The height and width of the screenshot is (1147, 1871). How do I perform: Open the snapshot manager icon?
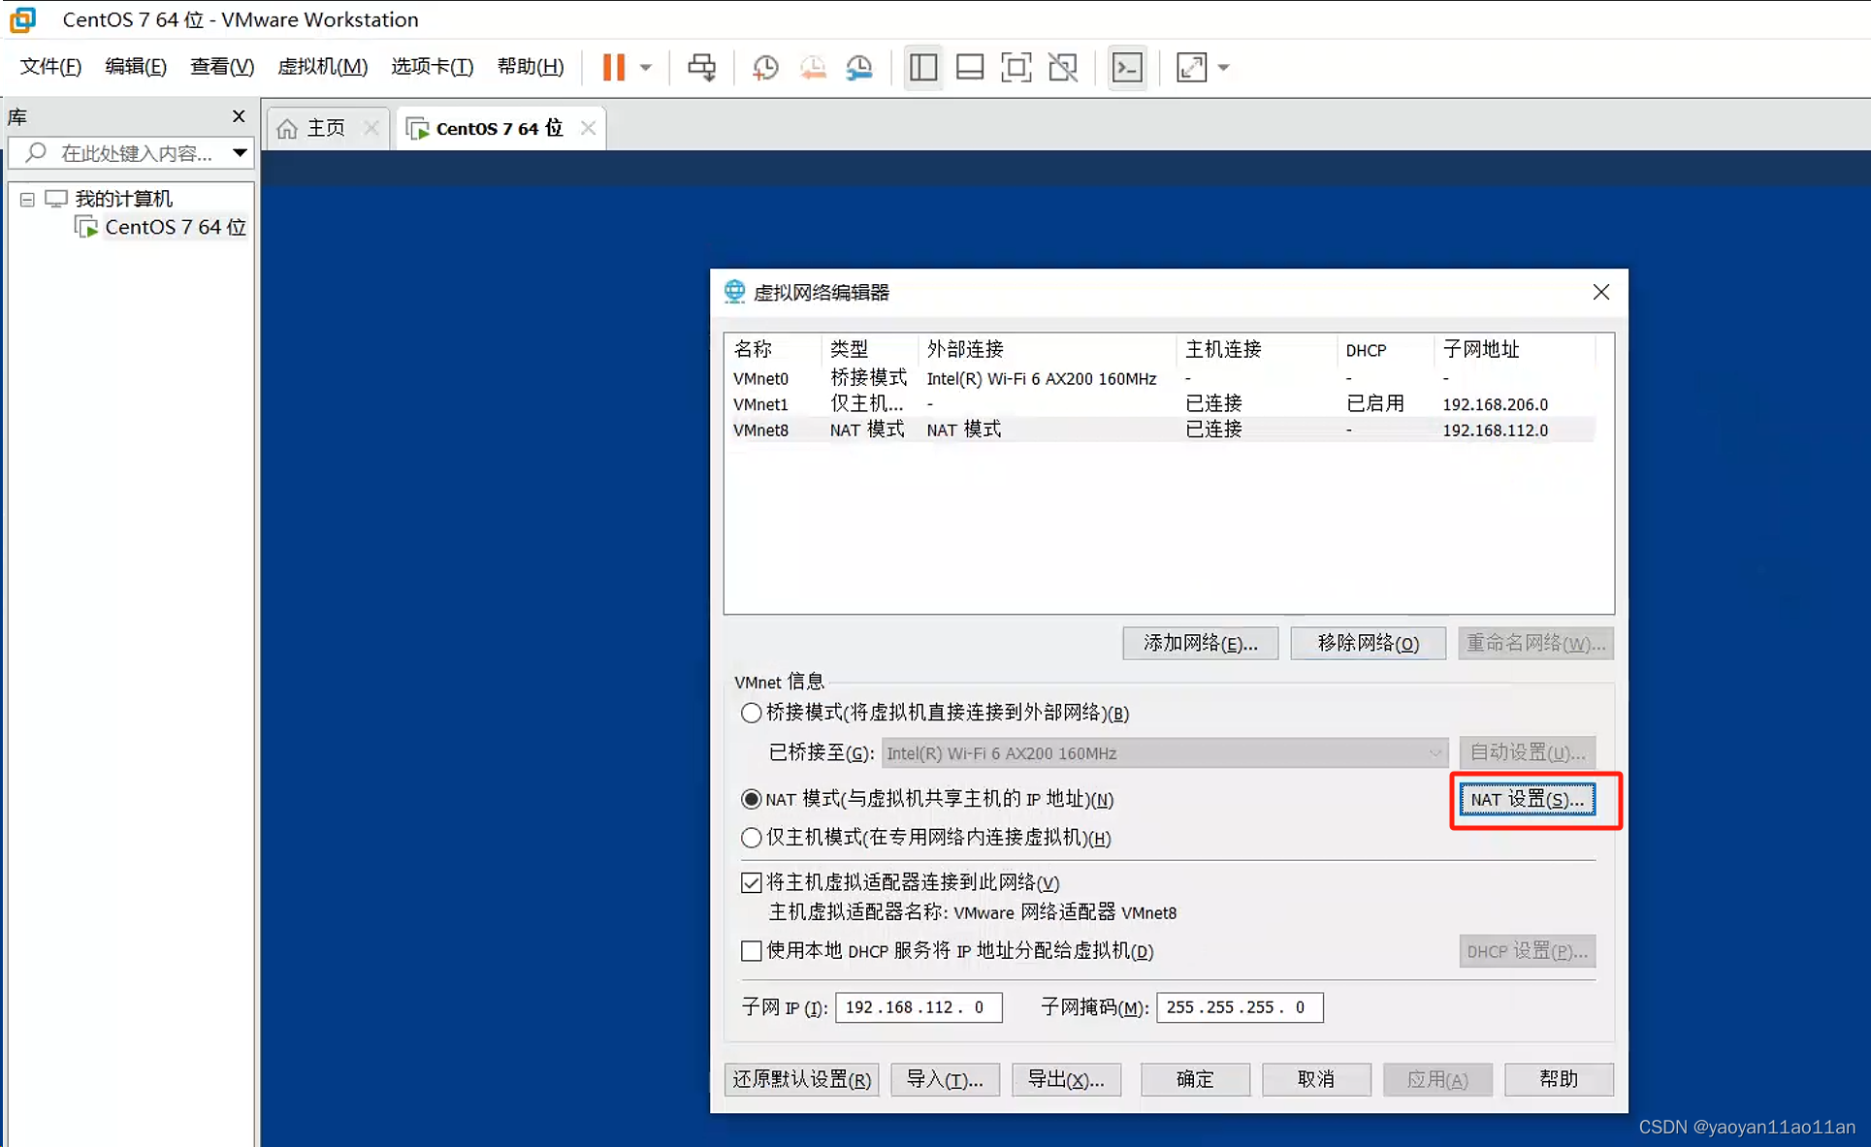point(859,67)
